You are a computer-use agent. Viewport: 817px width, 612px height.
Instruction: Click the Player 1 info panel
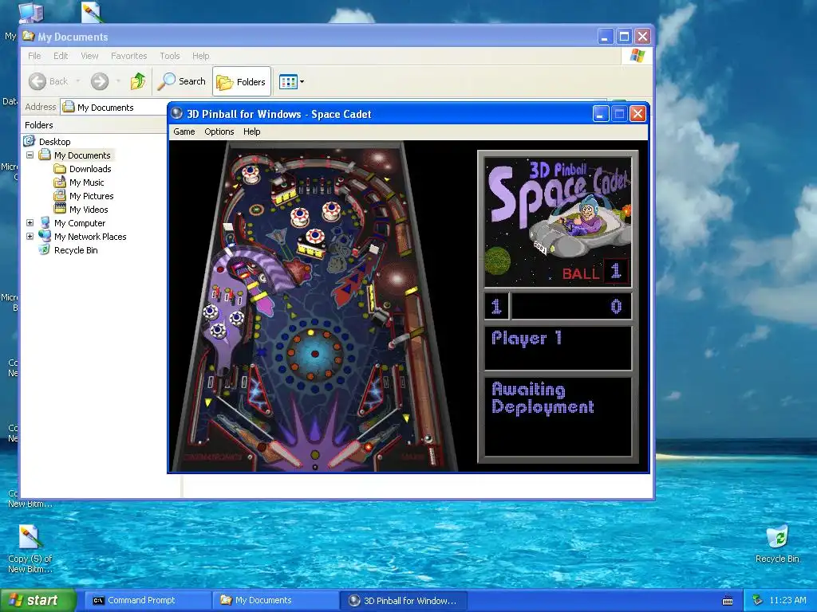tap(558, 347)
